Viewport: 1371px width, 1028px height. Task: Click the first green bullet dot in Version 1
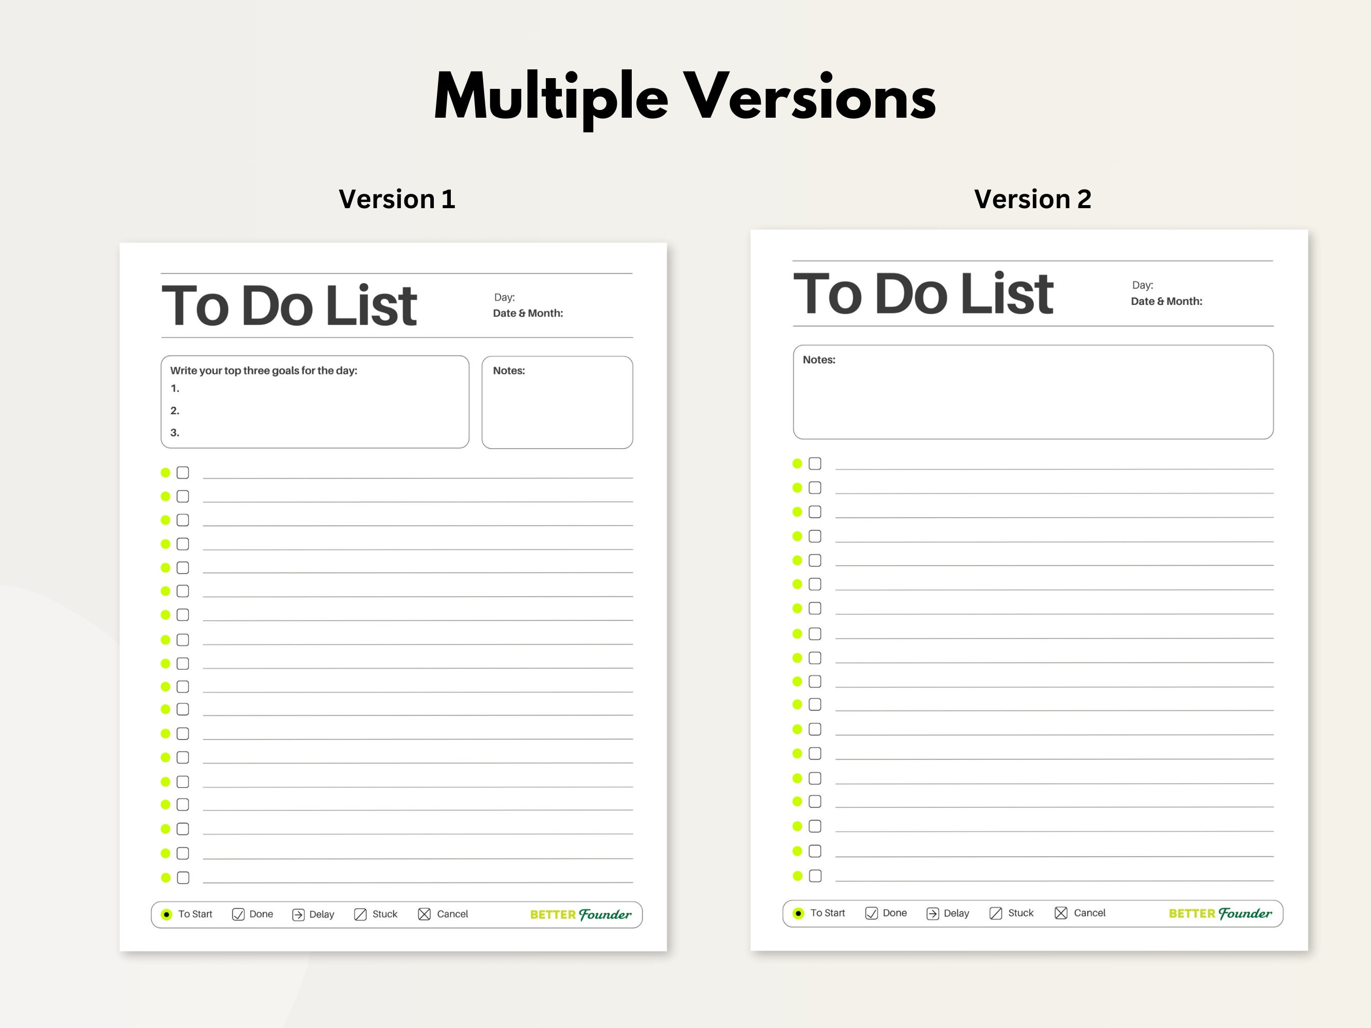coord(165,471)
